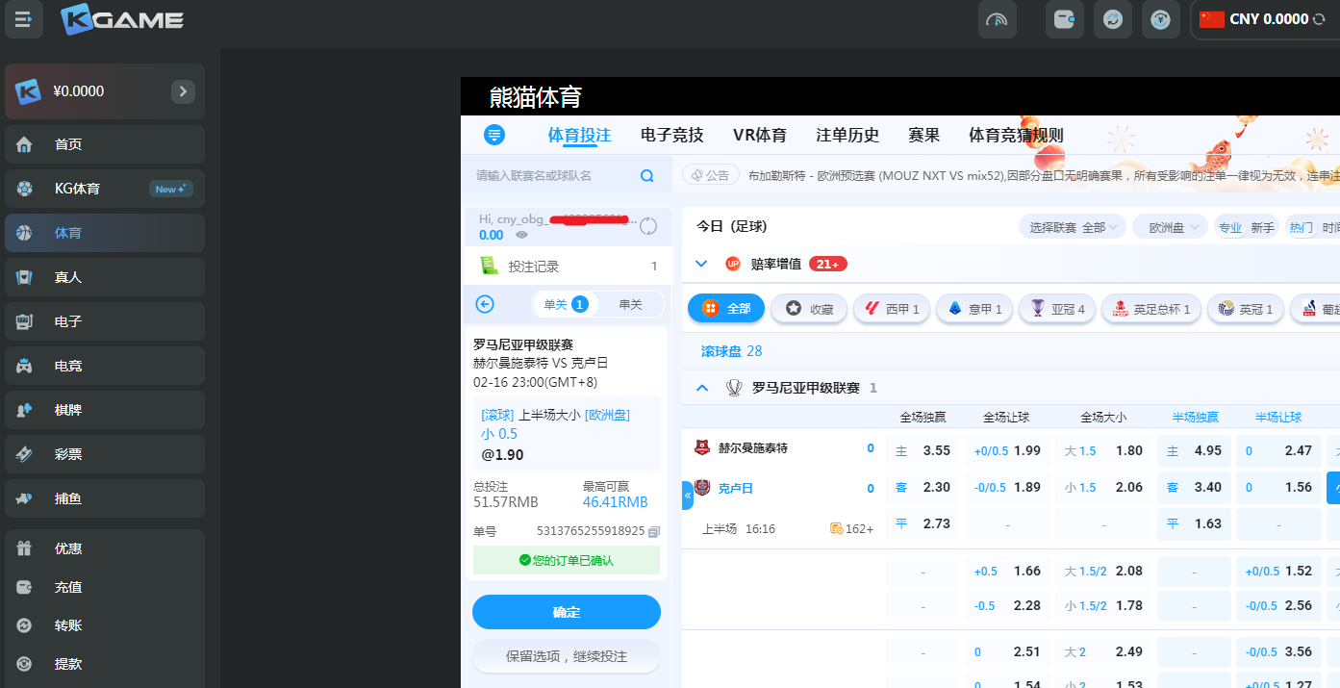Switch to 串关 parlay mode
This screenshot has width=1340, height=688.
click(630, 304)
